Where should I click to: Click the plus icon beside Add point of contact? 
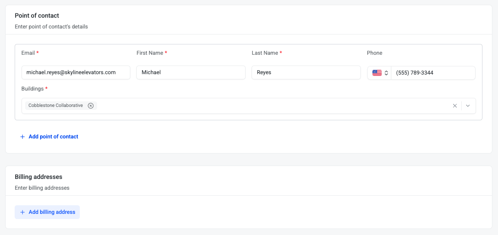[22, 137]
